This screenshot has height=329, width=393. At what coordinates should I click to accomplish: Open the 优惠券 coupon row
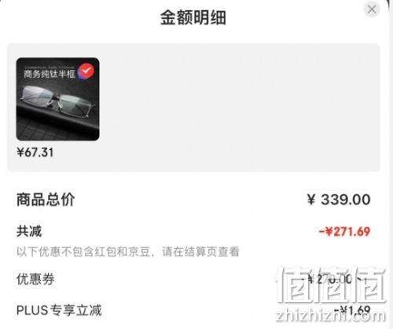[193, 280]
